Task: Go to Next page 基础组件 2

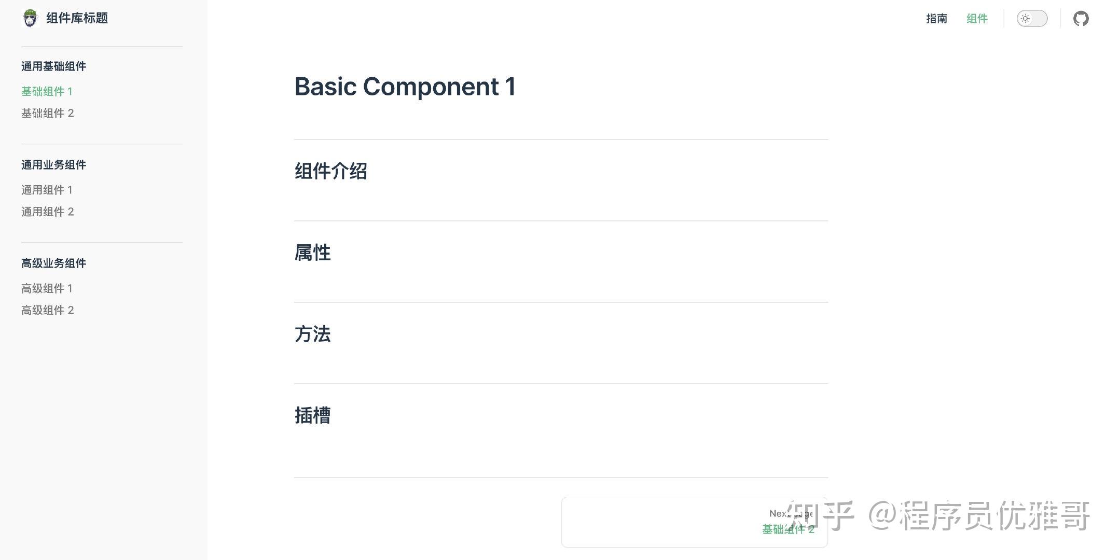Action: [694, 522]
